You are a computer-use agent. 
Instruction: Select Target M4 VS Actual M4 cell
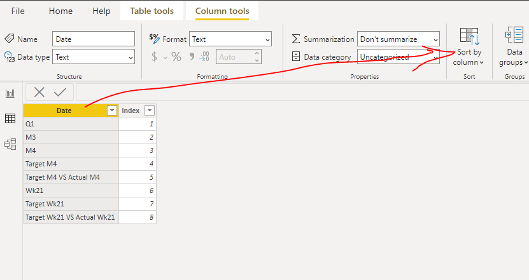(x=71, y=177)
